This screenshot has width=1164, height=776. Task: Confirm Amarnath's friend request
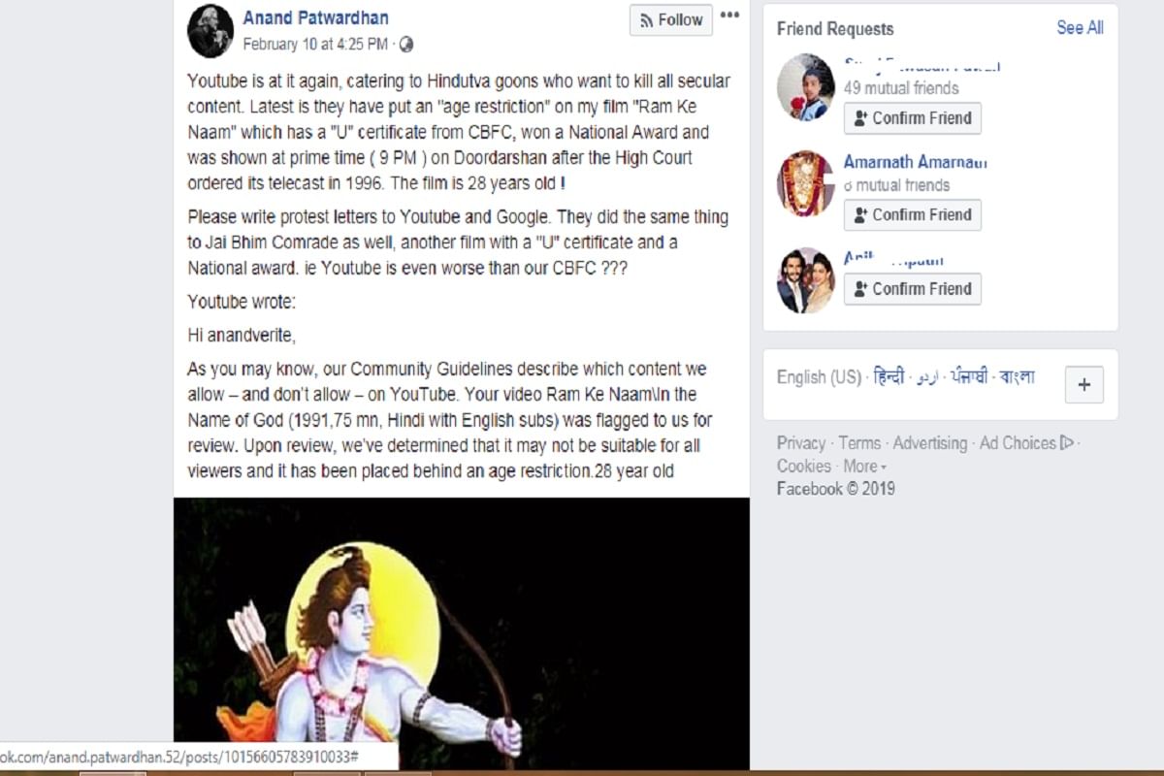912,215
